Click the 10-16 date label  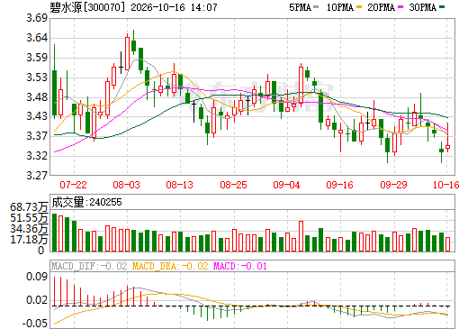click(x=445, y=185)
